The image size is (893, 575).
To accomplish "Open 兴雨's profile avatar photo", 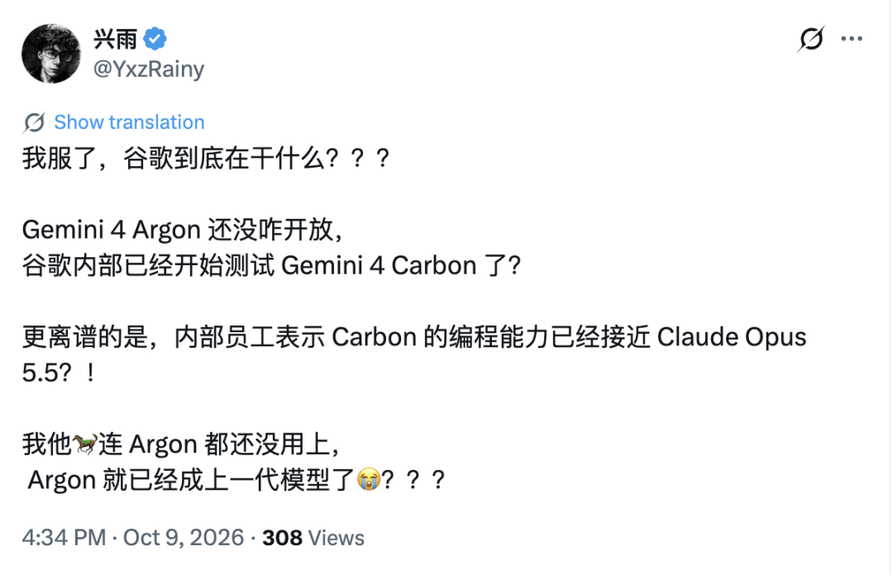I will coord(51,54).
